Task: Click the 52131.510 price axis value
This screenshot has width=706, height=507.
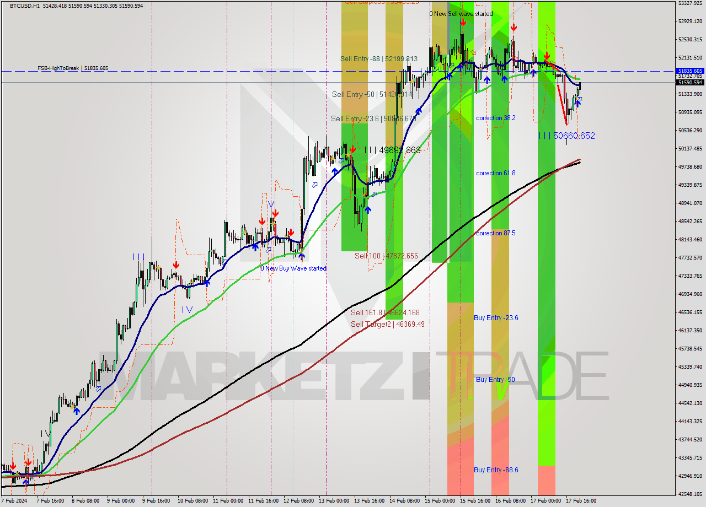Action: click(x=690, y=58)
